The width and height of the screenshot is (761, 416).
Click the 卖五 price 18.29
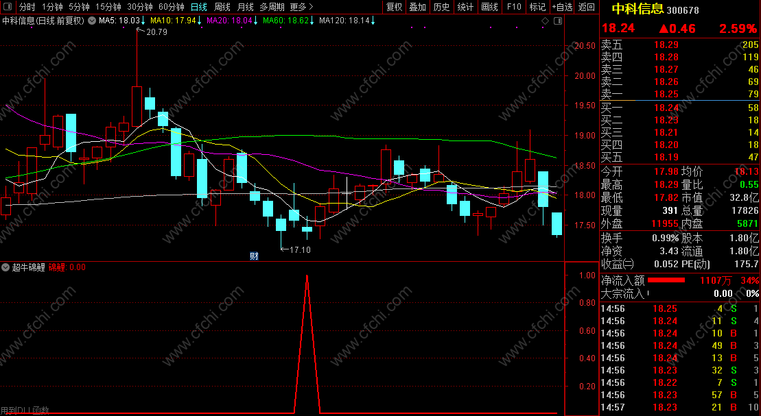tap(666, 45)
